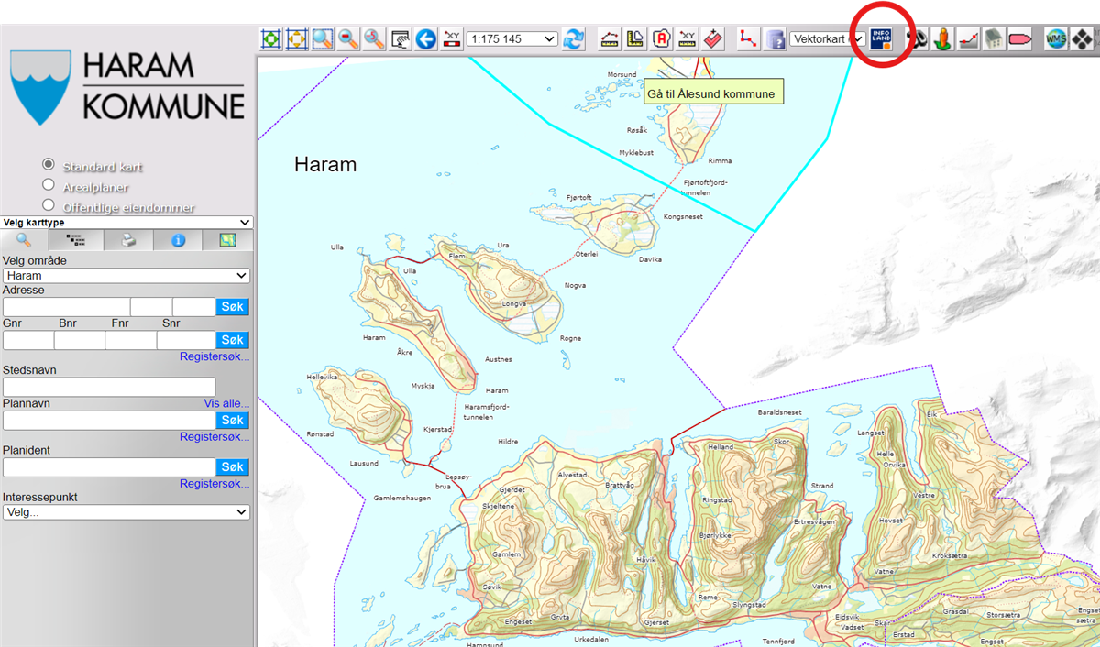
Task: Click the zoom to full extent icon
Action: [x=270, y=39]
